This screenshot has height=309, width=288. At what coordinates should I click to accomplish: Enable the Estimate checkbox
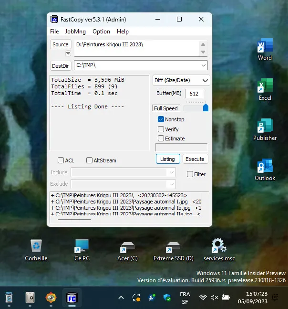tap(161, 139)
